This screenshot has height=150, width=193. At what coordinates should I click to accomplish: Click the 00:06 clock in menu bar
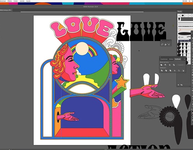pos(185,1)
